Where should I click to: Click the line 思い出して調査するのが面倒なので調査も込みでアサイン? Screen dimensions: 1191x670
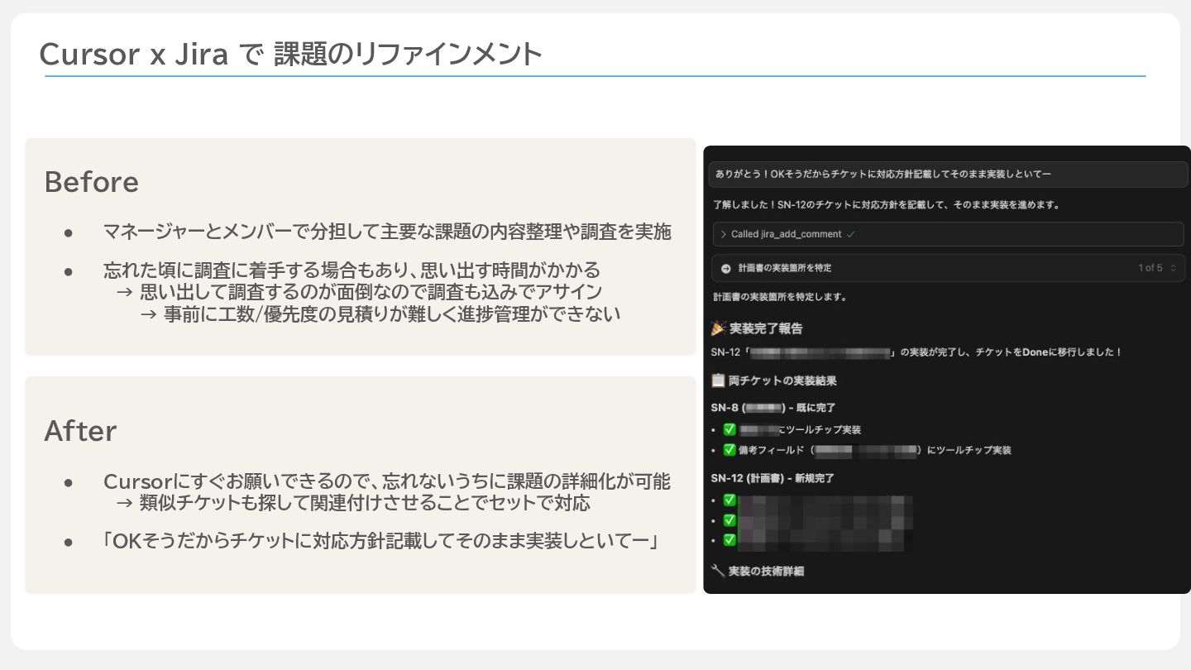point(371,292)
